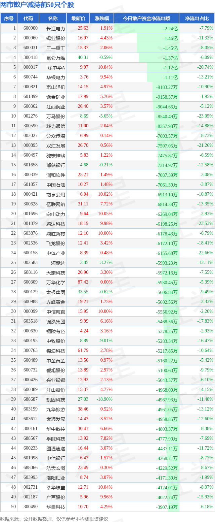Click outflow ratio -14.15% for 江山股份
Image resolution: width=215 pixels, height=522 pixels.
205,390
